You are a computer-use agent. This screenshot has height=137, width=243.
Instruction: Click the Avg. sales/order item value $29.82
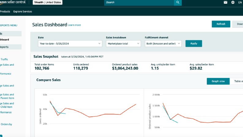pos(196,68)
